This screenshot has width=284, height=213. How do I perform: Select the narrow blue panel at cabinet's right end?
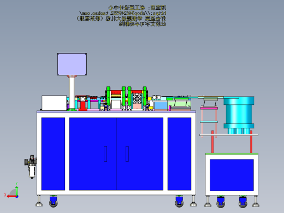click(x=179, y=154)
